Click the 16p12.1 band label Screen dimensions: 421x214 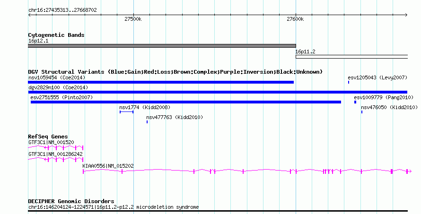(38, 41)
